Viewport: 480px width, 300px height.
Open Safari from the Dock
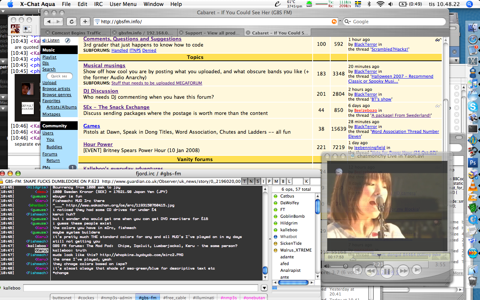[x=472, y=39]
